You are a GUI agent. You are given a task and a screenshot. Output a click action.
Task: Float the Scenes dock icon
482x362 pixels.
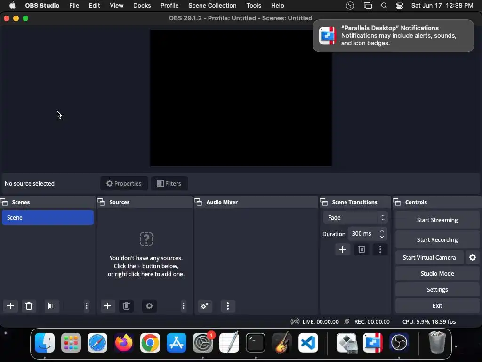click(4, 202)
